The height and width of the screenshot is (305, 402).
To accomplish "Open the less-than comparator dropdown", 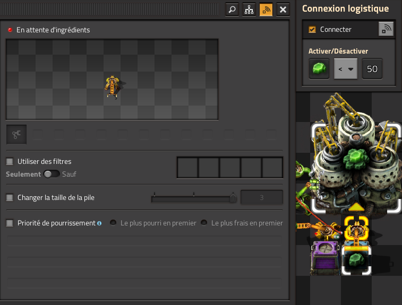I will [x=345, y=69].
